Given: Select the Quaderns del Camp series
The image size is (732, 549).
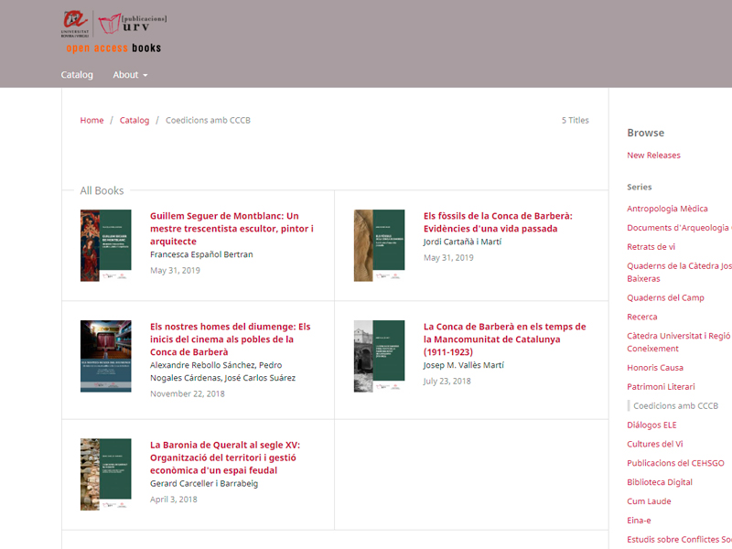Looking at the screenshot, I should [x=665, y=297].
